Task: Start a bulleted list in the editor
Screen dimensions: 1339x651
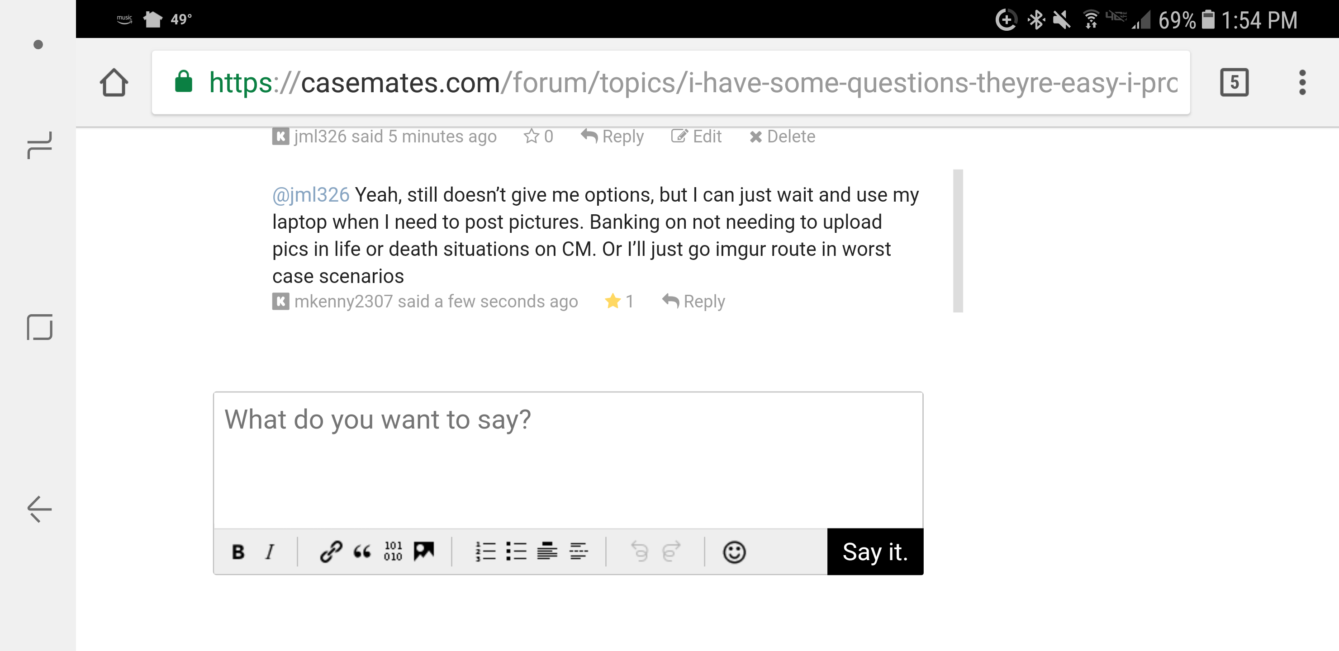Action: click(x=517, y=552)
